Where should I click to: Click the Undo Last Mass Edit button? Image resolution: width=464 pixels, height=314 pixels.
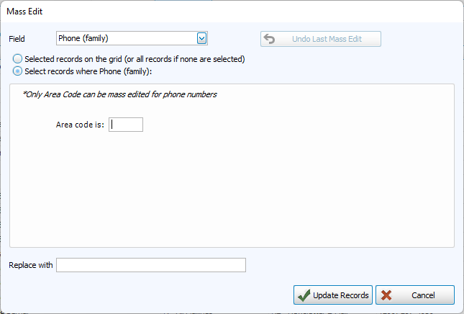point(321,39)
